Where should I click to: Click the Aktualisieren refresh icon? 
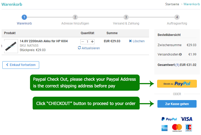click(79, 48)
